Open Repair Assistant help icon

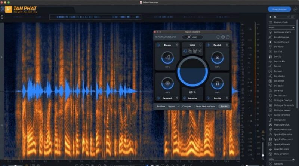pos(228,37)
